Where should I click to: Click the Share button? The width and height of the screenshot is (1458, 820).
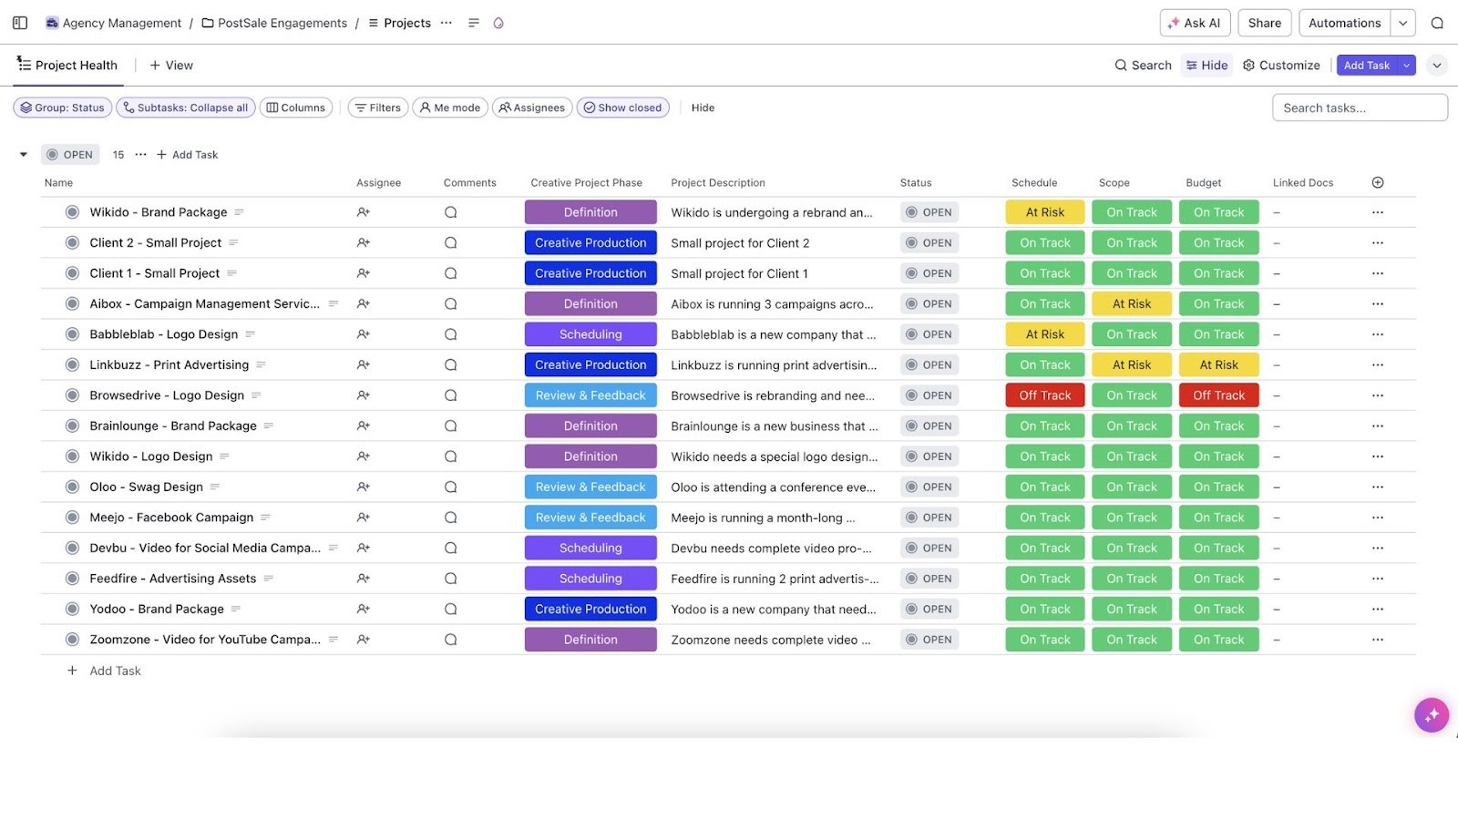pyautogui.click(x=1264, y=23)
